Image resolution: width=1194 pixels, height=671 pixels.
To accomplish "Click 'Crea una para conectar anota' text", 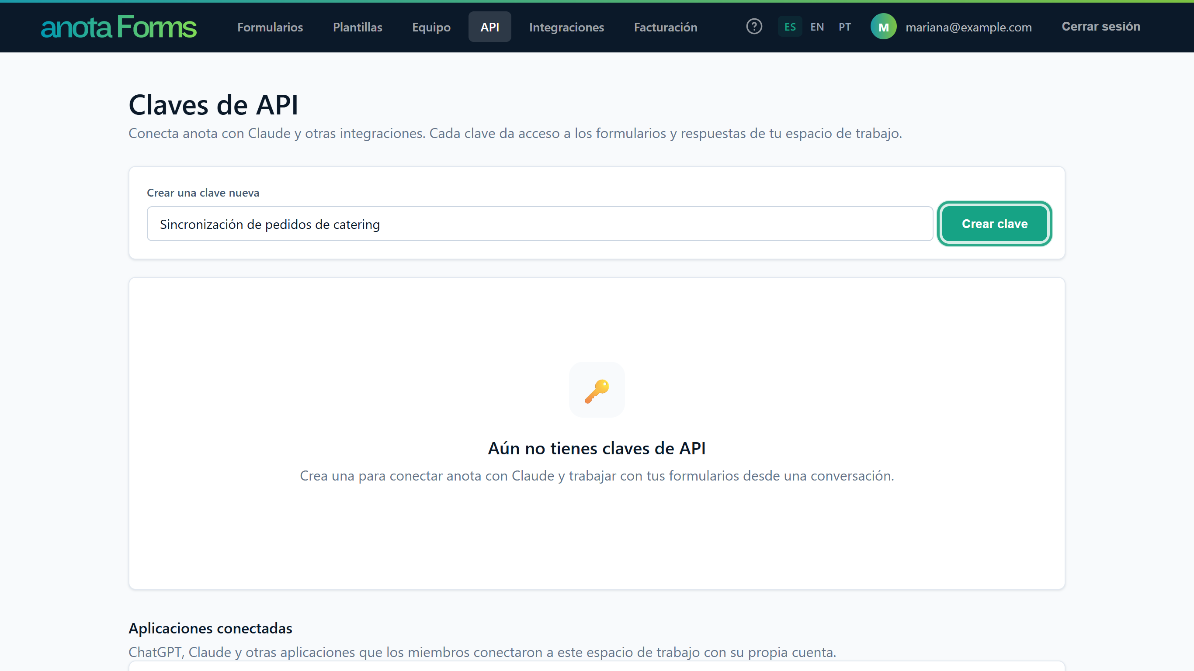I will [597, 476].
